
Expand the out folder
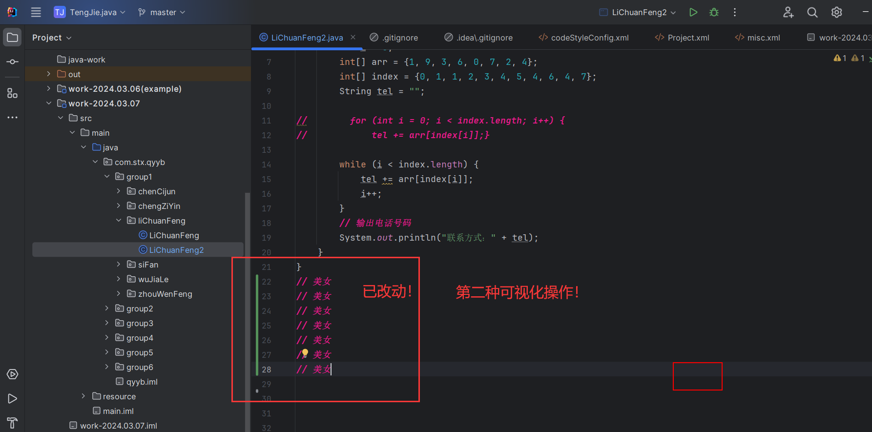tap(48, 74)
